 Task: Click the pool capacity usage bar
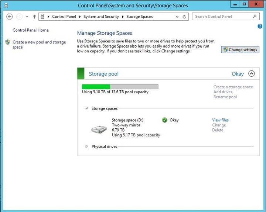click(x=120, y=87)
